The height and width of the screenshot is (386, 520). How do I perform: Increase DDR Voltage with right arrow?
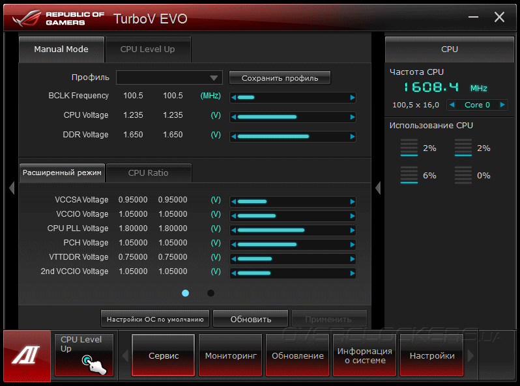(x=352, y=137)
